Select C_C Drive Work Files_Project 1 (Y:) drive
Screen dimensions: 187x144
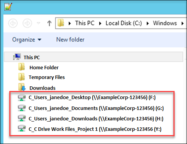click(95, 129)
